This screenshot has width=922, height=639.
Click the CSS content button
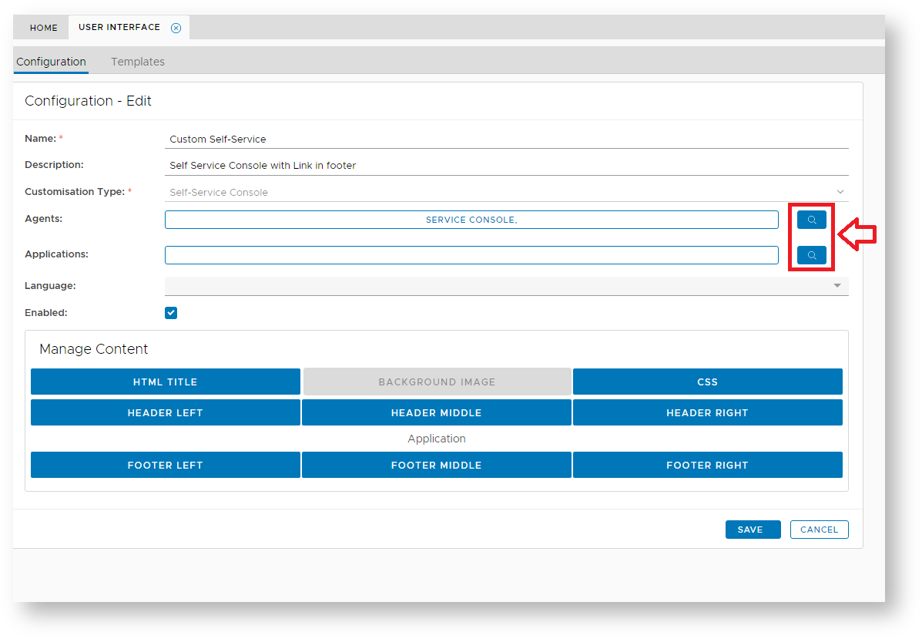click(x=707, y=382)
